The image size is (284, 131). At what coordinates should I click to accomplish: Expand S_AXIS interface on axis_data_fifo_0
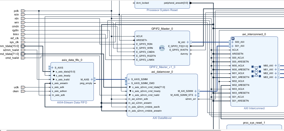click(x=52, y=67)
